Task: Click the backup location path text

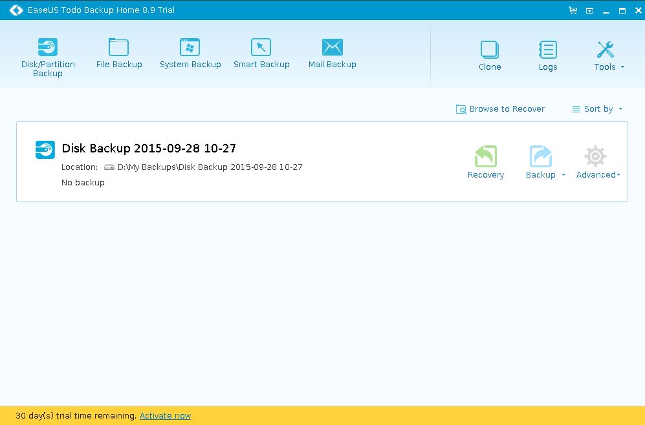Action: [x=210, y=167]
